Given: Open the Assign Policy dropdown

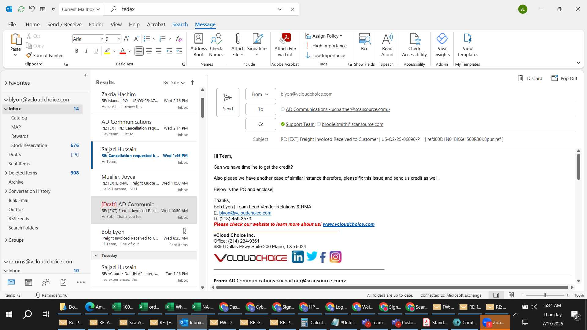Looking at the screenshot, I should (x=324, y=36).
